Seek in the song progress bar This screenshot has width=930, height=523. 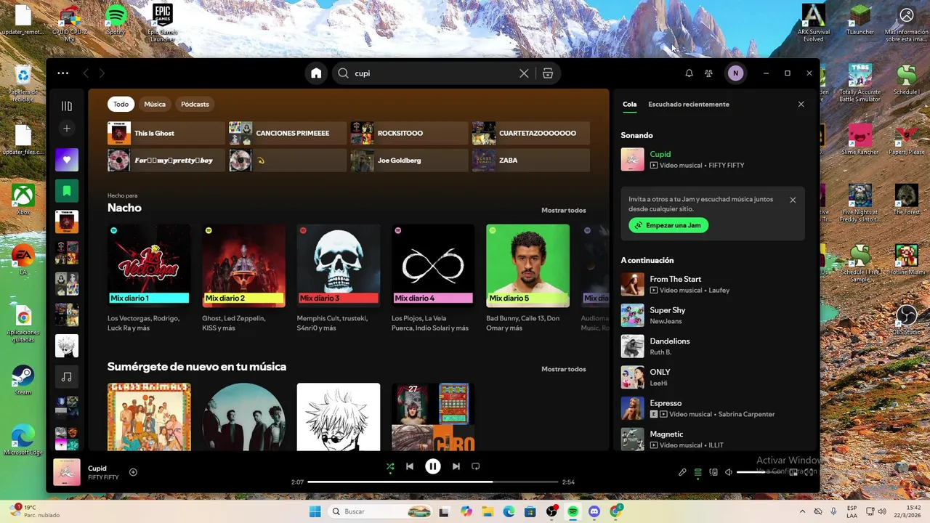pyautogui.click(x=433, y=482)
